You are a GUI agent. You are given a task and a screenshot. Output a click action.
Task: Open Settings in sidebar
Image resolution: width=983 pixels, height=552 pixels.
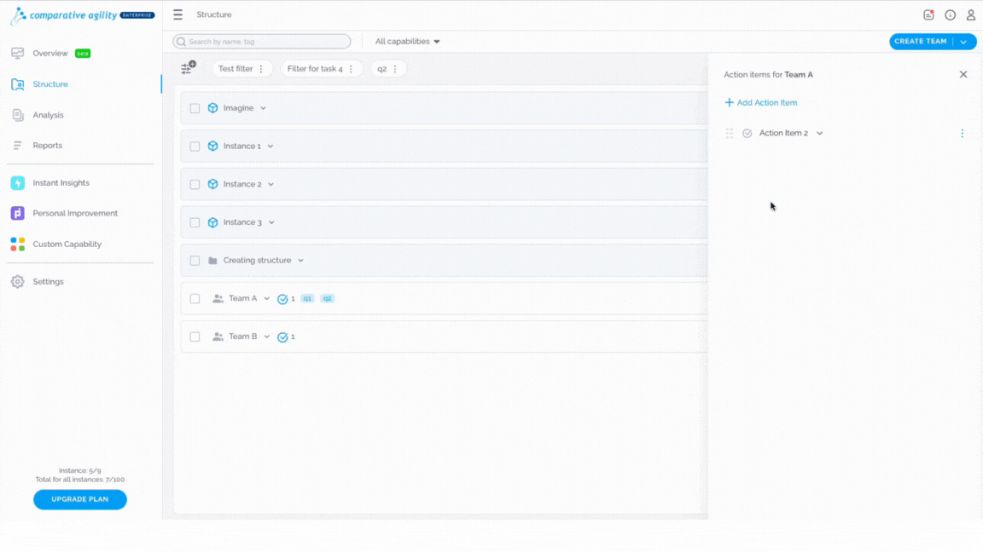[49, 282]
